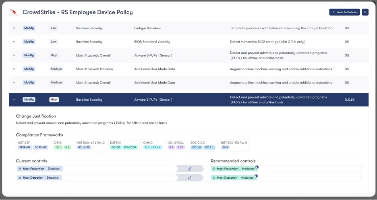Viewport: 377px width, 200px height.
Task: Click the 0.01% value in the highlighted row
Action: [x=350, y=100]
